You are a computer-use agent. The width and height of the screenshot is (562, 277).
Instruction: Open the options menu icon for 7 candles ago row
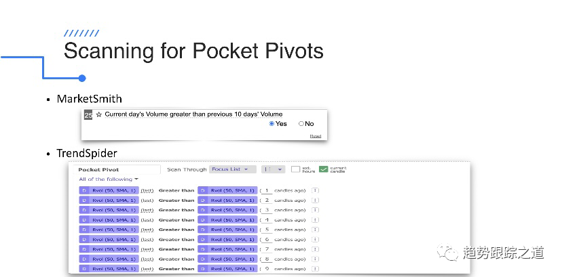[314, 249]
